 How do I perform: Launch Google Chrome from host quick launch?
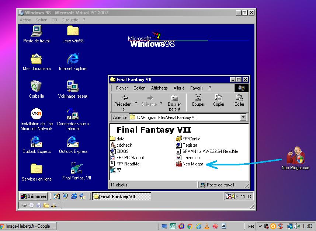[x=190, y=226]
